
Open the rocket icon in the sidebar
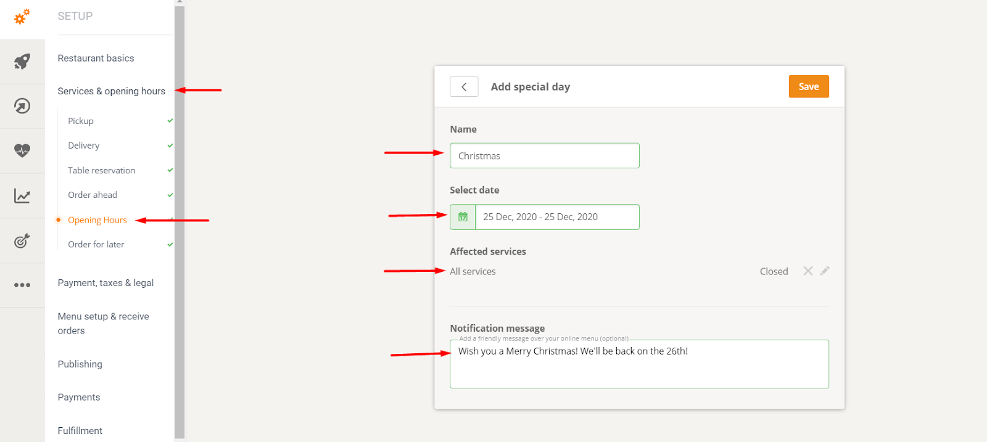click(x=22, y=61)
